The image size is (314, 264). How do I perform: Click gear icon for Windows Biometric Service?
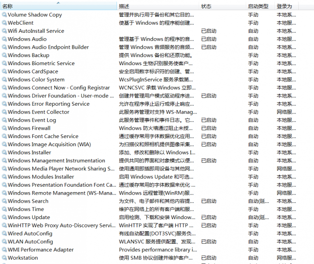(4, 63)
